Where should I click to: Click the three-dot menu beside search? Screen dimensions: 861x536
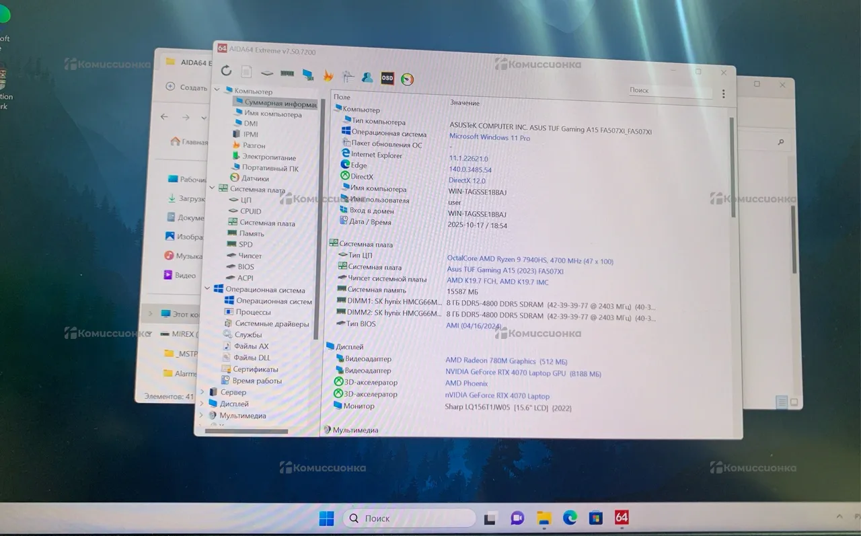pos(723,94)
